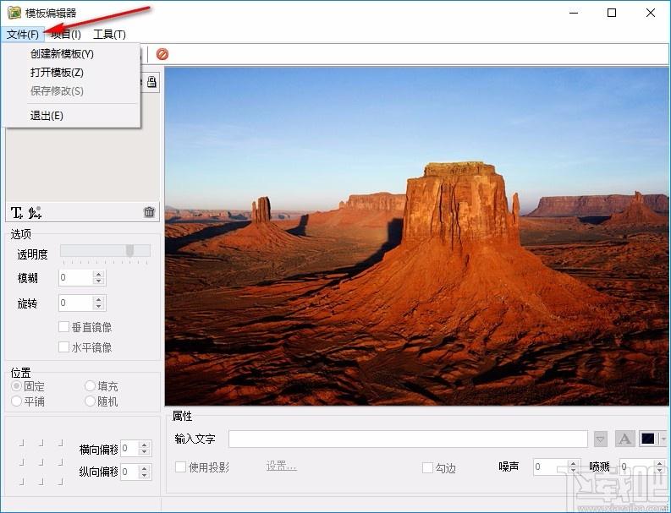Delete layer with trash can icon
671x513 pixels.
click(149, 211)
